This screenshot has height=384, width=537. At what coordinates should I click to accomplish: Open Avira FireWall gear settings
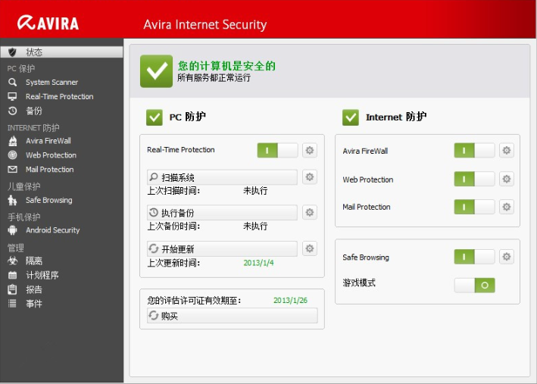(507, 151)
